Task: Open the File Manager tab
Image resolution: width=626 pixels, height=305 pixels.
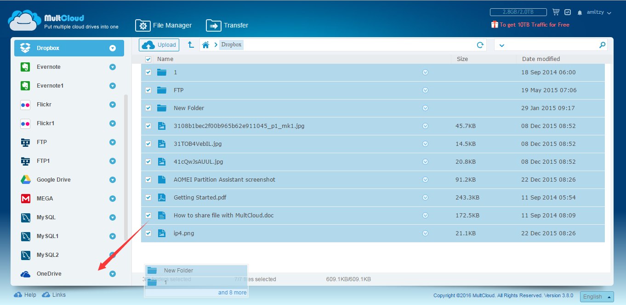Action: [x=164, y=26]
